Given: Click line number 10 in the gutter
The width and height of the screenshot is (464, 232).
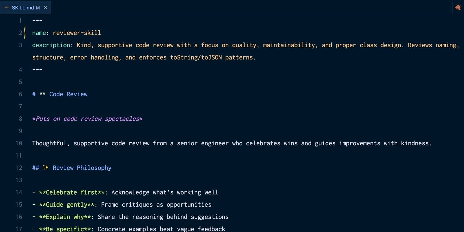Looking at the screenshot, I should point(19,143).
